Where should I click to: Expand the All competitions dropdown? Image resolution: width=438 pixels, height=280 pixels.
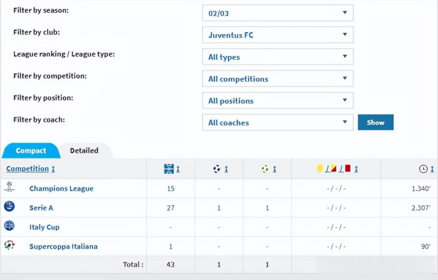tap(278, 79)
